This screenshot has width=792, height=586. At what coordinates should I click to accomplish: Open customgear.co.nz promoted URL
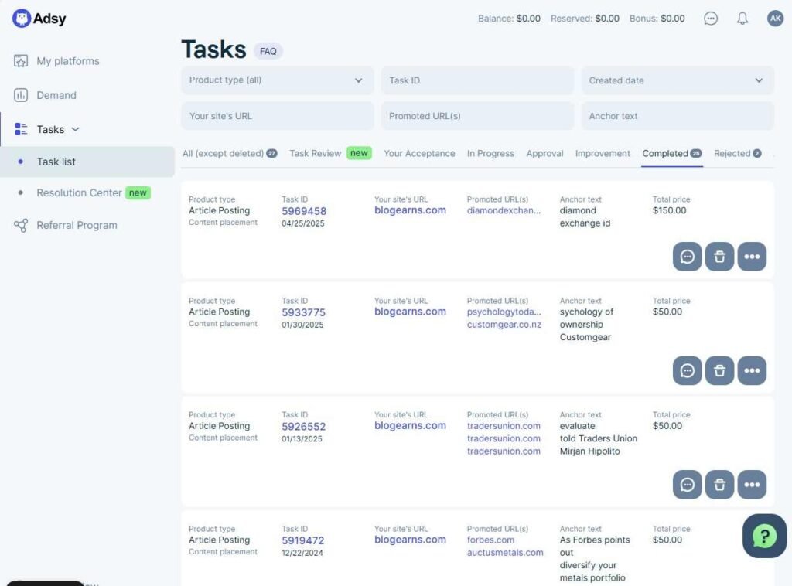click(x=504, y=325)
